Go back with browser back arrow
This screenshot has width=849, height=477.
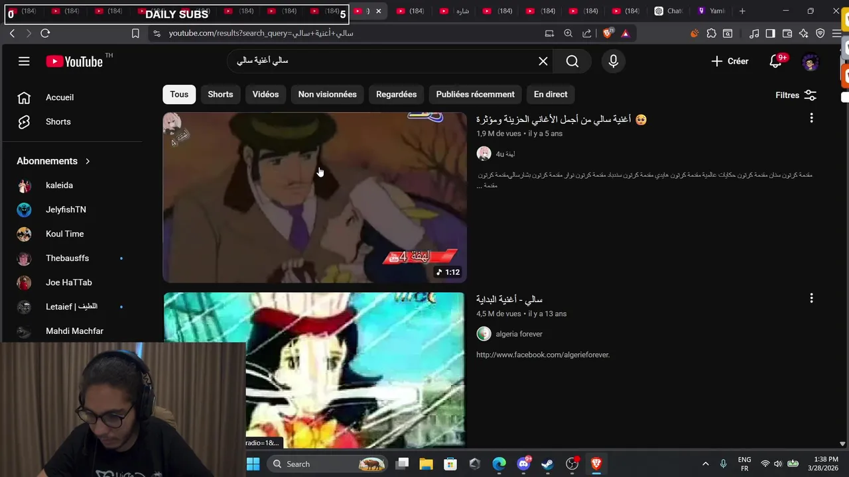[x=12, y=33]
